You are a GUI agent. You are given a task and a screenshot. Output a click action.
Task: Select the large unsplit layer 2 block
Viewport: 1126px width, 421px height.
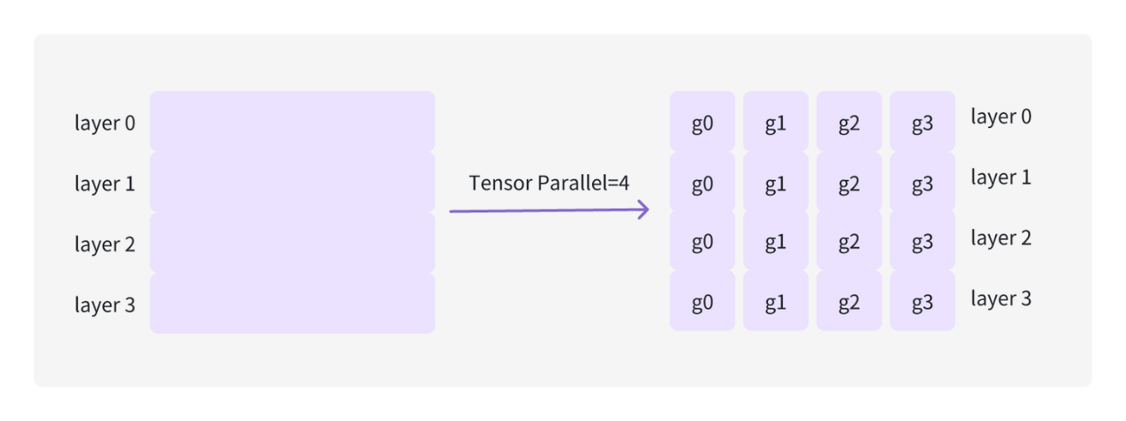click(292, 242)
